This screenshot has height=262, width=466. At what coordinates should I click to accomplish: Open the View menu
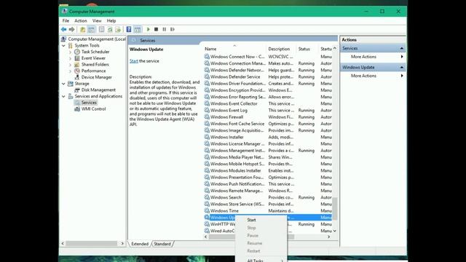click(97, 21)
